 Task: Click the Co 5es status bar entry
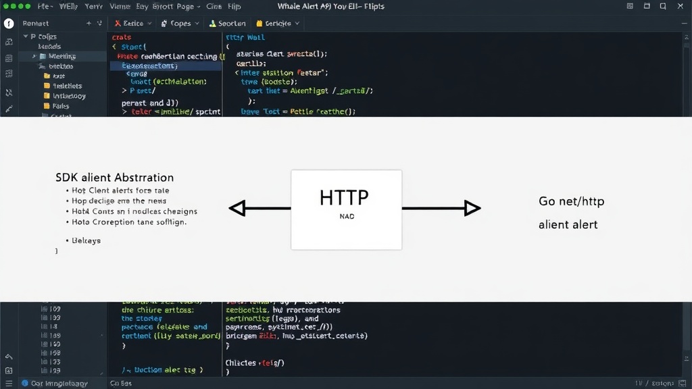[121, 384]
